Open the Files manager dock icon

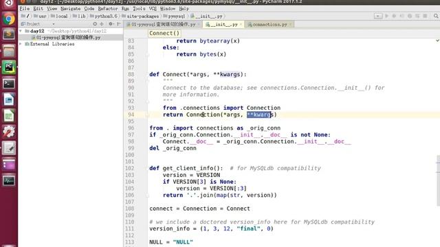(x=9, y=51)
